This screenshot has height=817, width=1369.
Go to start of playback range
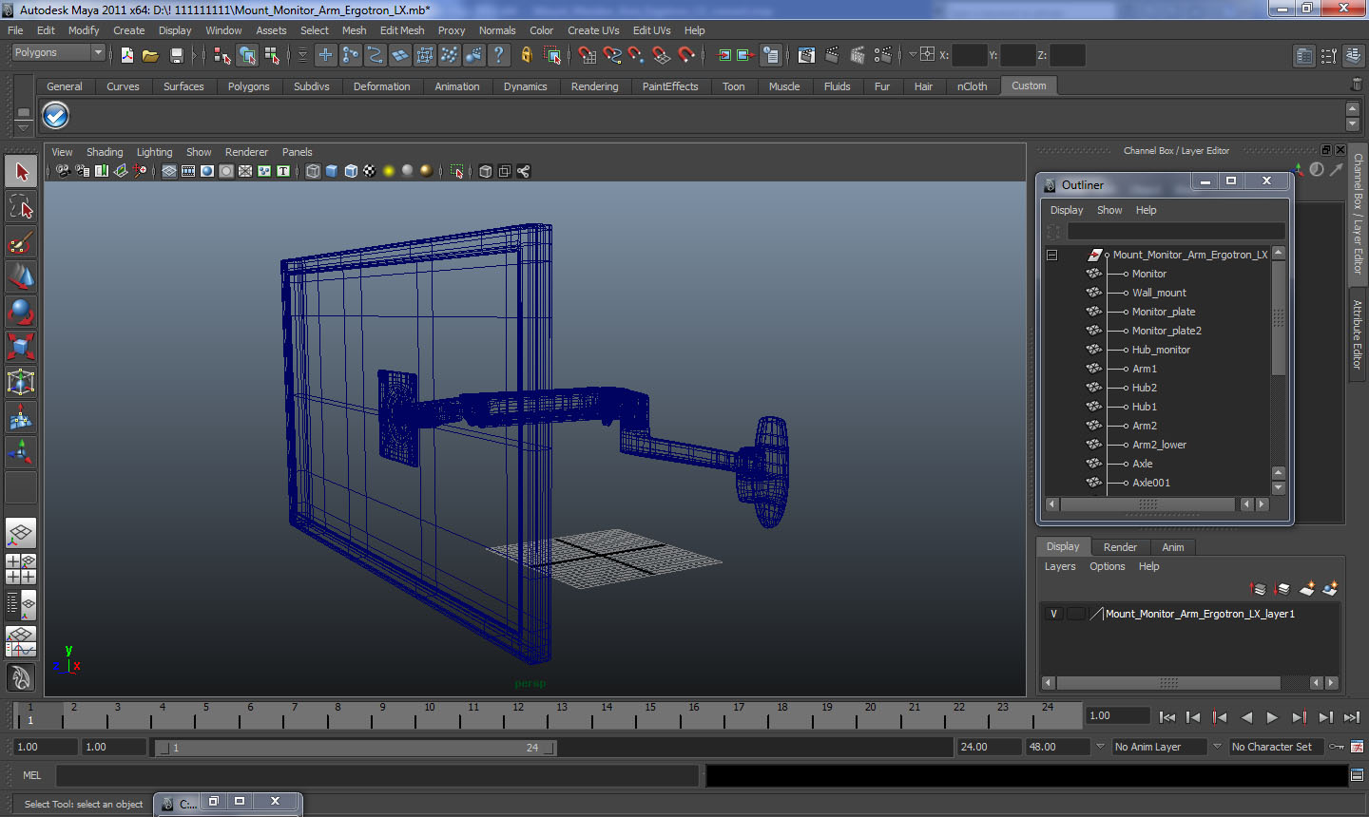pos(1167,717)
